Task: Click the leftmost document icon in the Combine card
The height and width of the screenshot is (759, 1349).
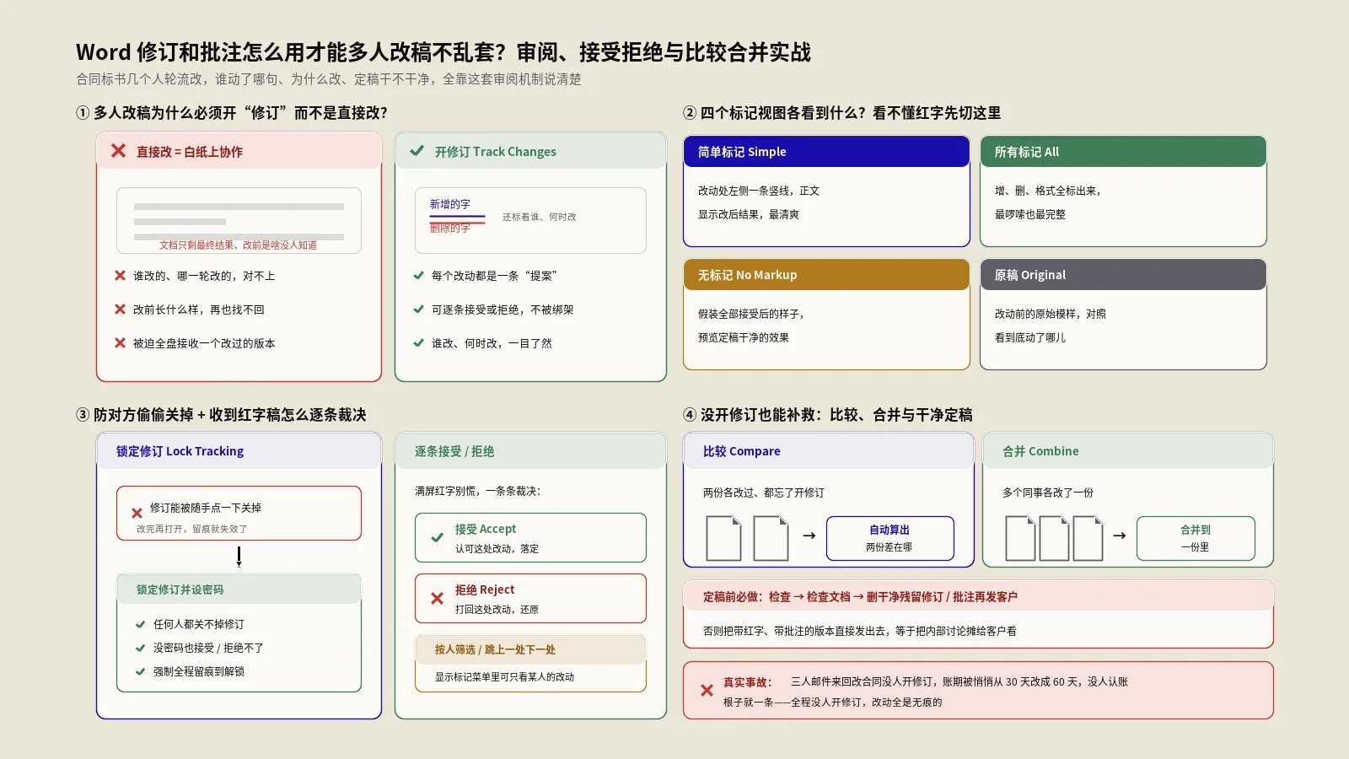Action: tap(1020, 539)
